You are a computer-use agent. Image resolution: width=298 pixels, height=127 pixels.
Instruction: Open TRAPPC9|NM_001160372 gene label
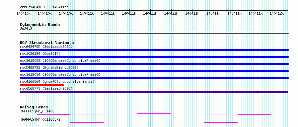click(40, 119)
